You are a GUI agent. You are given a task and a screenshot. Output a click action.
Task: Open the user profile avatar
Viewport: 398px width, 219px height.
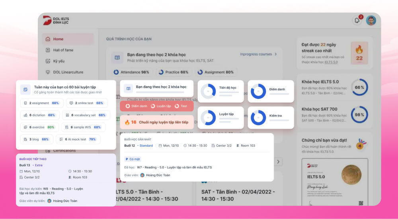point(371,21)
